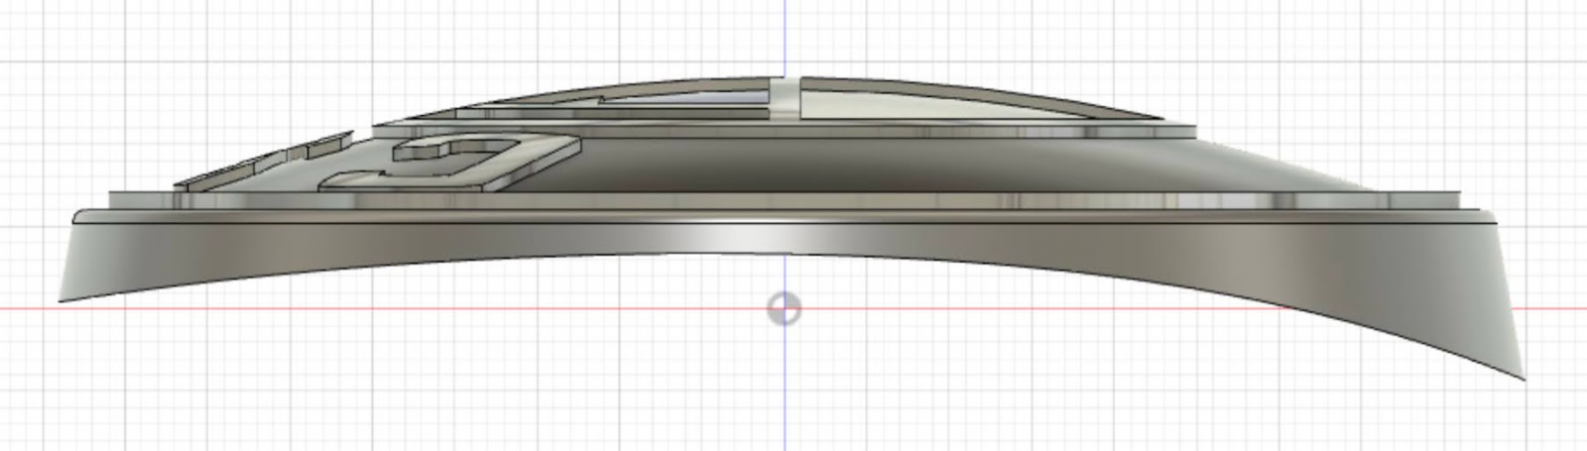Click the bottom-left pointed corner of the model
The image size is (1587, 451).
coord(62,298)
